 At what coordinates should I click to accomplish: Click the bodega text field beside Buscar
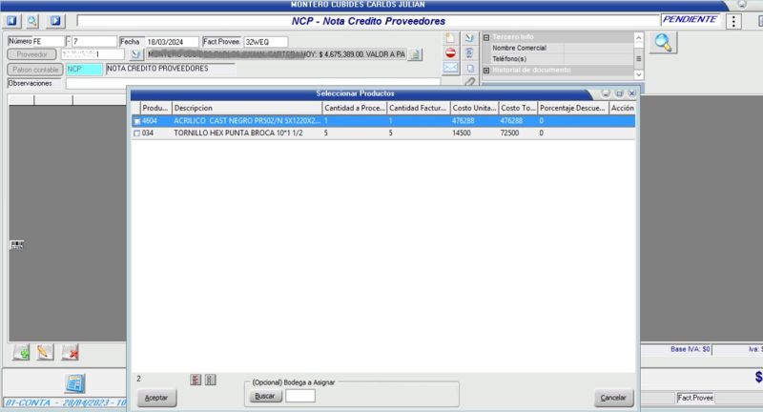tap(299, 395)
